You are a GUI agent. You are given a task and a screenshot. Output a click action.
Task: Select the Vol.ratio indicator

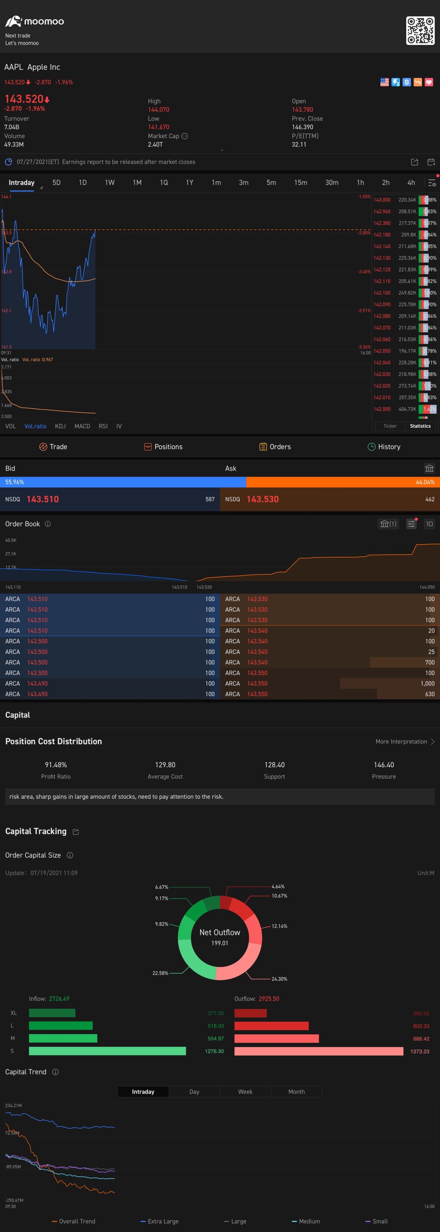coord(35,426)
